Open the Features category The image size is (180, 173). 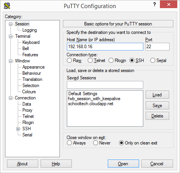pos(30,55)
